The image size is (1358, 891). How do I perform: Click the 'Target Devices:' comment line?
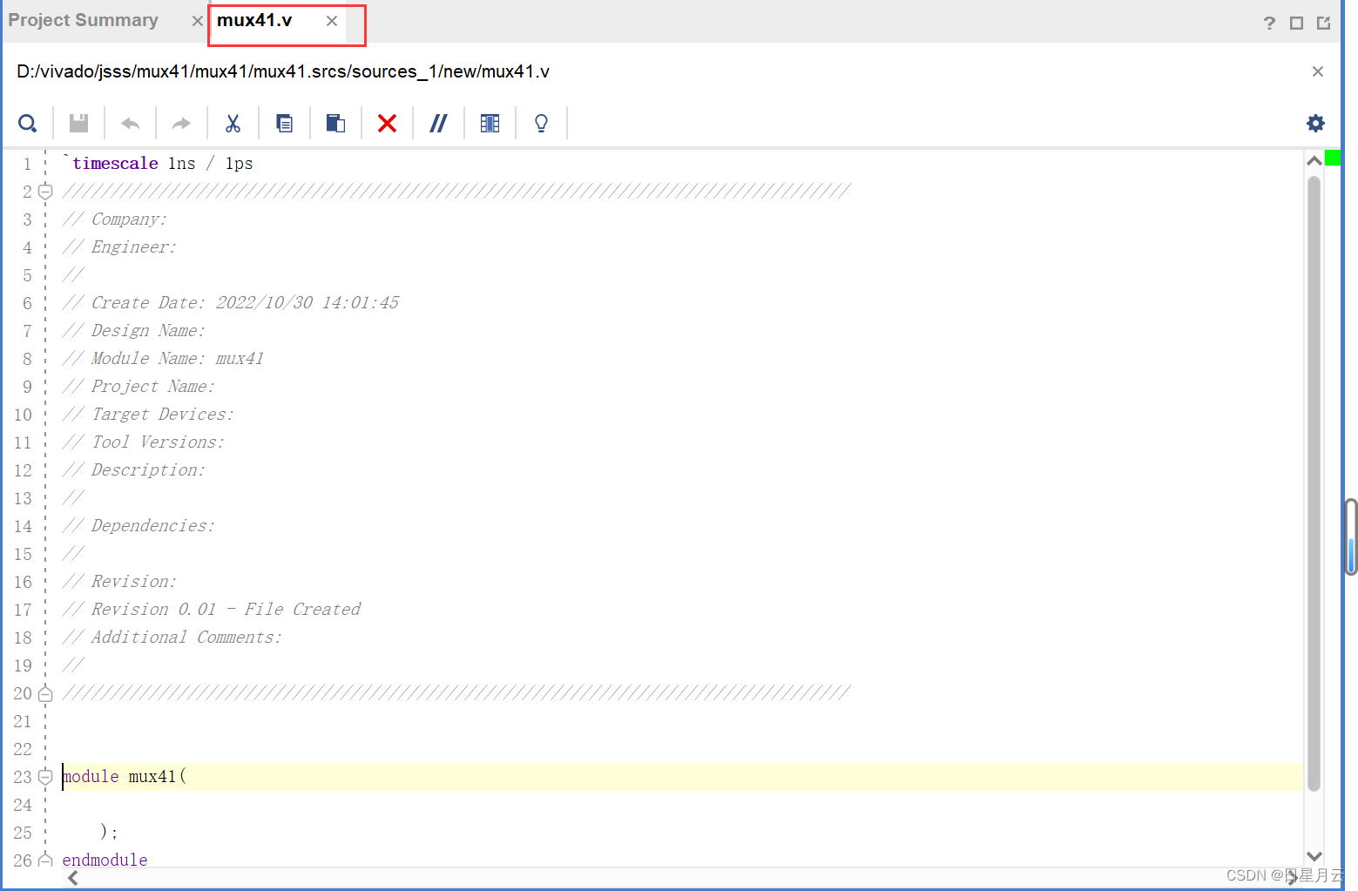click(x=148, y=414)
